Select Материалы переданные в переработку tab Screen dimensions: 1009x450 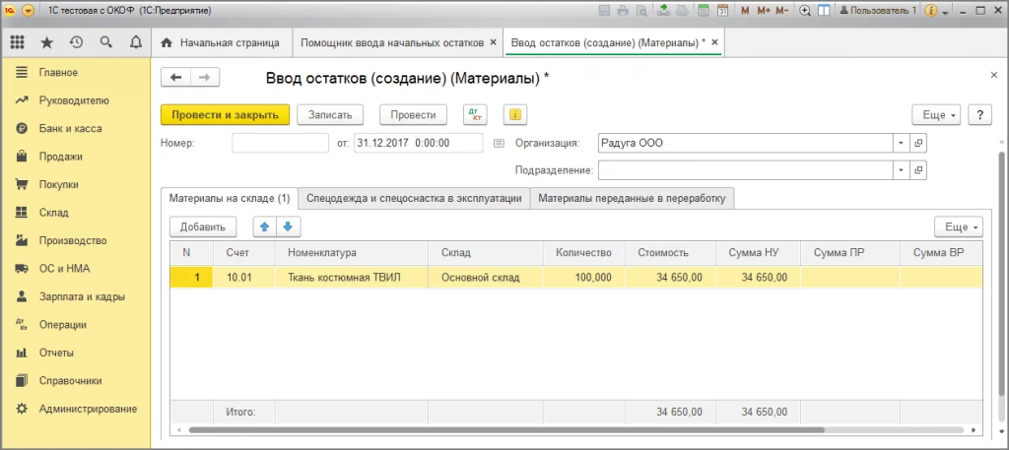tap(632, 199)
